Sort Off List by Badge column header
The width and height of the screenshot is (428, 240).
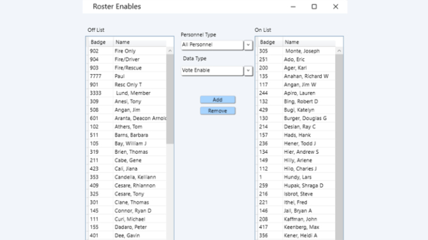click(100, 42)
